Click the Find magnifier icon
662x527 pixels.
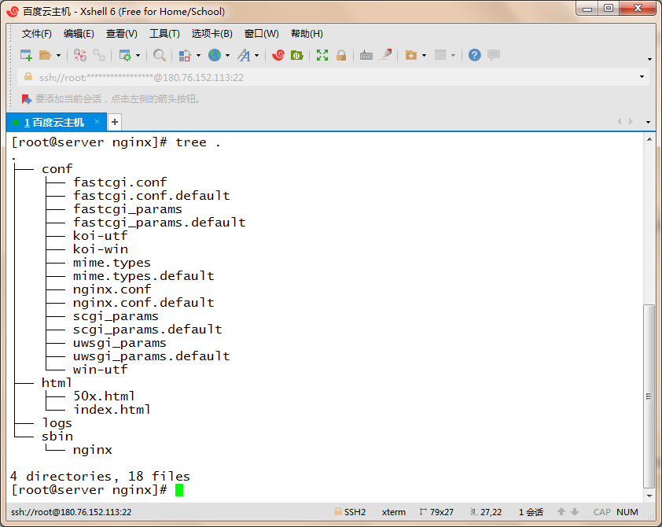pos(159,55)
